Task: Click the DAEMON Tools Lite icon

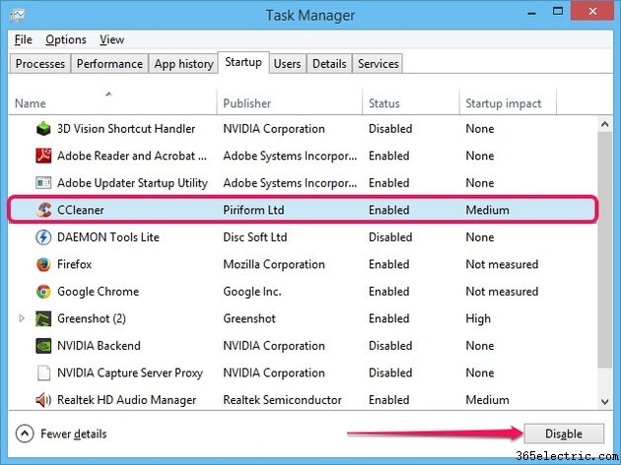Action: coord(43,237)
